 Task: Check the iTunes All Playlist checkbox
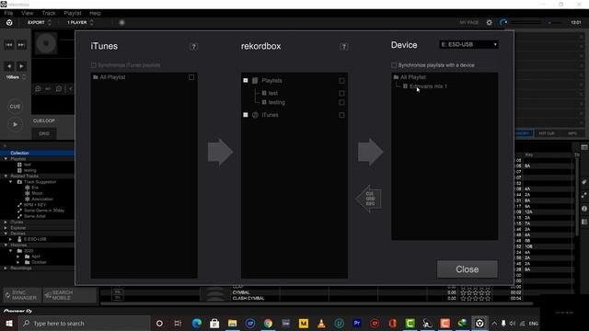[x=191, y=77]
